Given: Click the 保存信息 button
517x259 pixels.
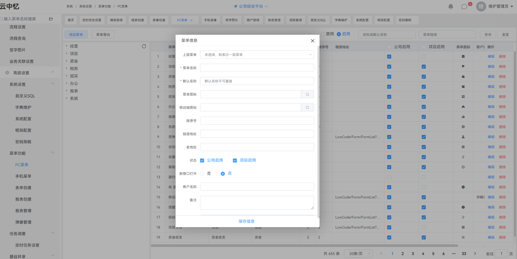Looking at the screenshot, I should [246, 221].
